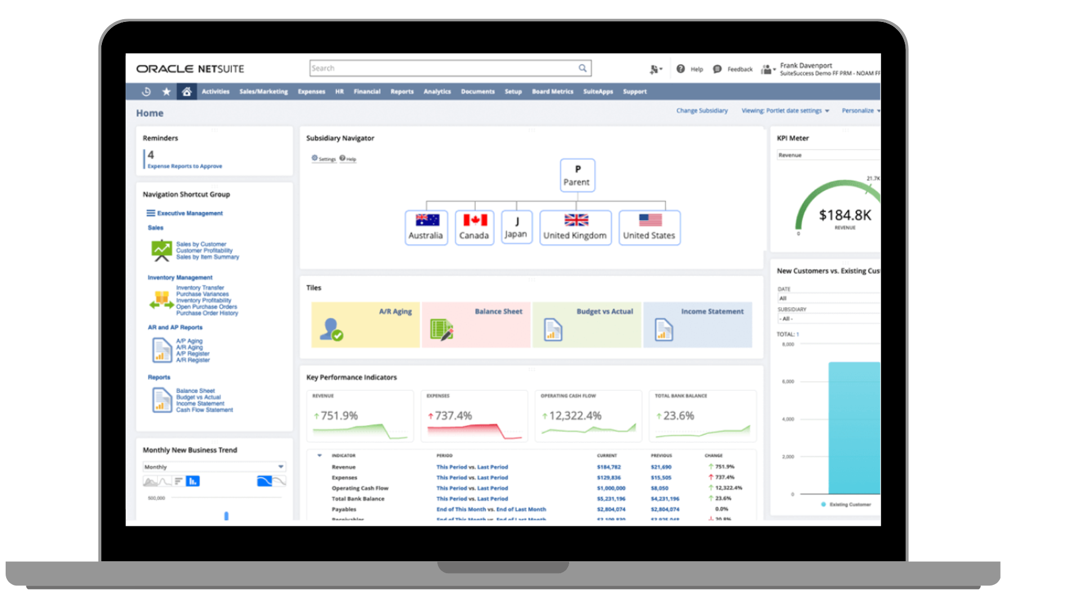The width and height of the screenshot is (1081, 608).
Task: Open the Financial menu
Action: (367, 92)
